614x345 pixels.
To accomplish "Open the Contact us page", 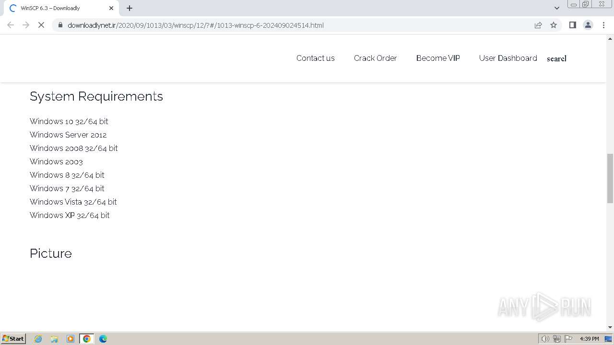I will pyautogui.click(x=316, y=58).
